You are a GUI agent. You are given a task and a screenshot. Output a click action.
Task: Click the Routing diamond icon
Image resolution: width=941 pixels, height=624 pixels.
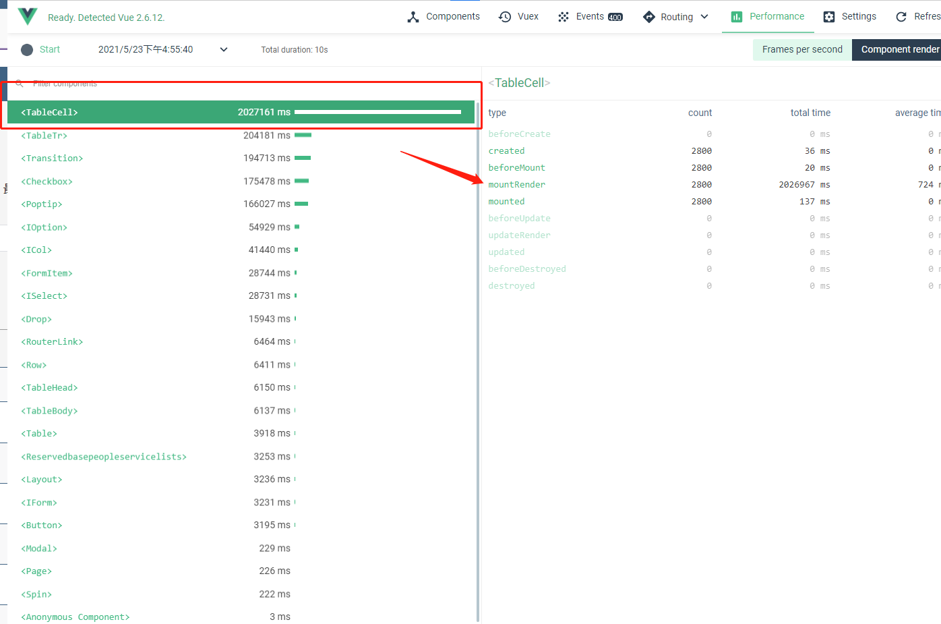pos(649,17)
